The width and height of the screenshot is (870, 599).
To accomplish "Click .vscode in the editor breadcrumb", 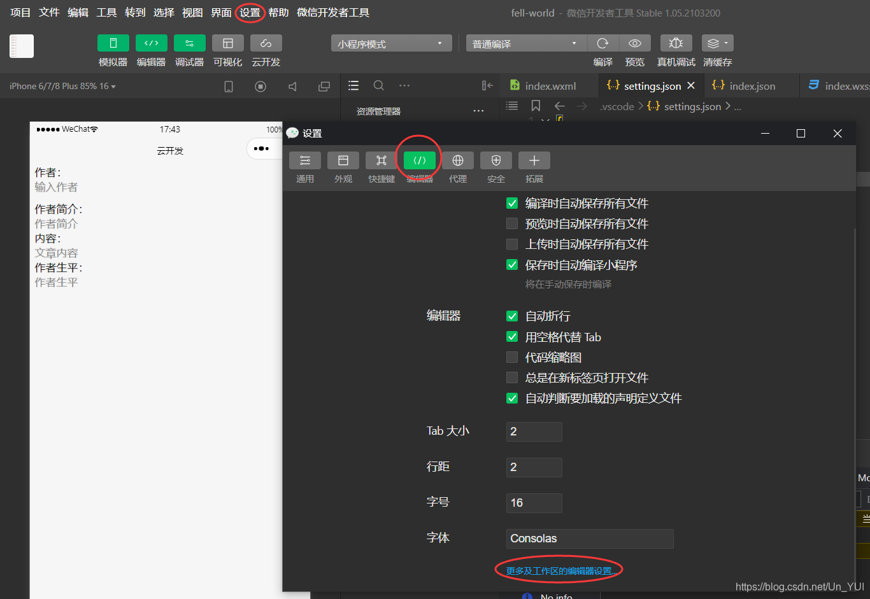I will pyautogui.click(x=617, y=106).
